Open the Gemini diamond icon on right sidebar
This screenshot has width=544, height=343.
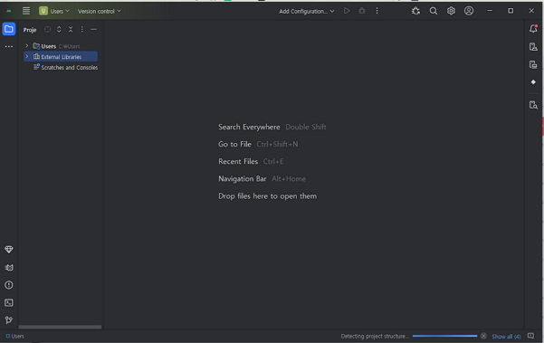533,82
